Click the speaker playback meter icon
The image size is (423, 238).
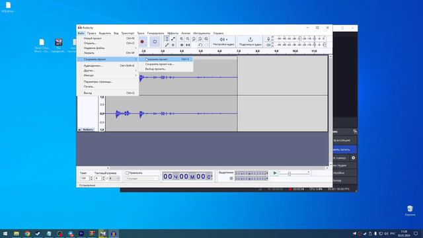[268, 45]
